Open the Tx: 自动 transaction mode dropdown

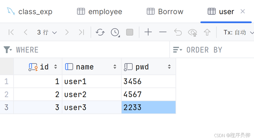(238, 32)
